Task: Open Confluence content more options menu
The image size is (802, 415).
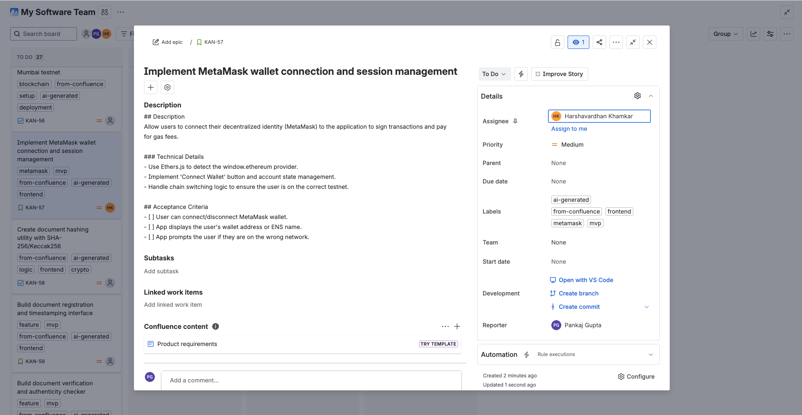Action: click(x=445, y=326)
